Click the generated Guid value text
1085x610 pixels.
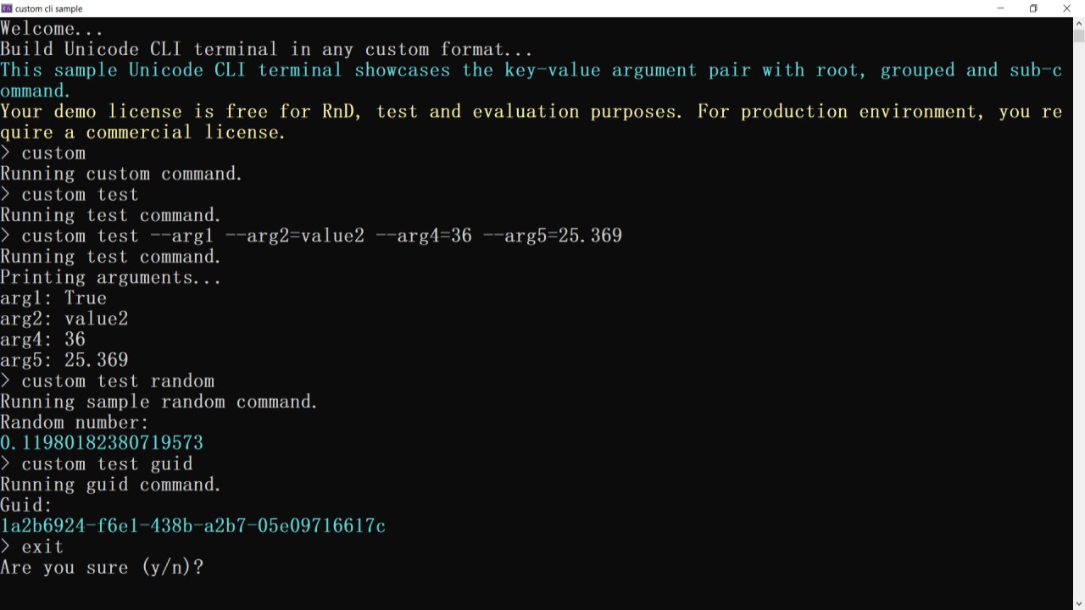click(x=192, y=526)
